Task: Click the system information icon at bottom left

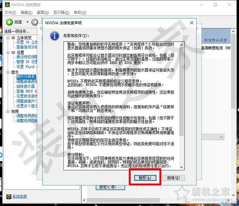Action: (x=9, y=196)
